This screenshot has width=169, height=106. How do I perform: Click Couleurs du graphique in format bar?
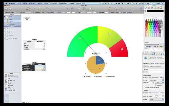coord(128,12)
